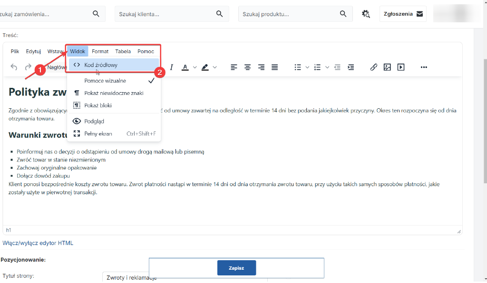Click the Zapisz button
The image size is (487, 283).
(237, 268)
